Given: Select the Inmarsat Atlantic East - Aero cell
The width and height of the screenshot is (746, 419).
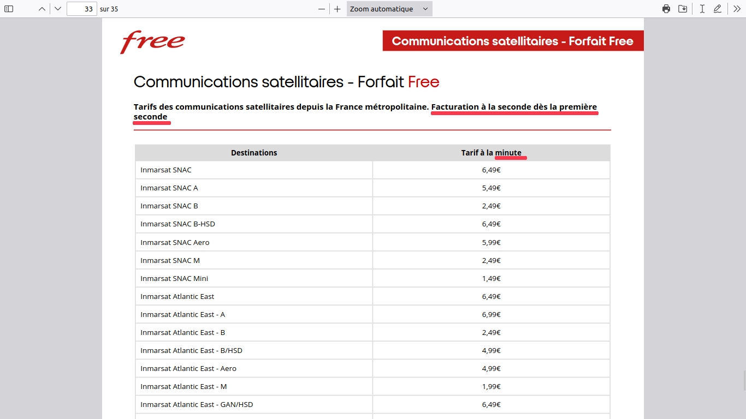Looking at the screenshot, I should 254,368.
